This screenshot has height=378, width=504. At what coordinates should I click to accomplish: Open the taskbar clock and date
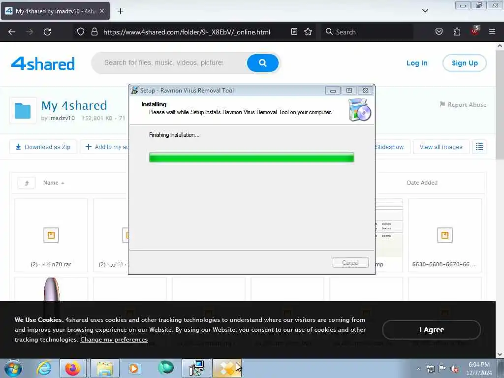479,369
